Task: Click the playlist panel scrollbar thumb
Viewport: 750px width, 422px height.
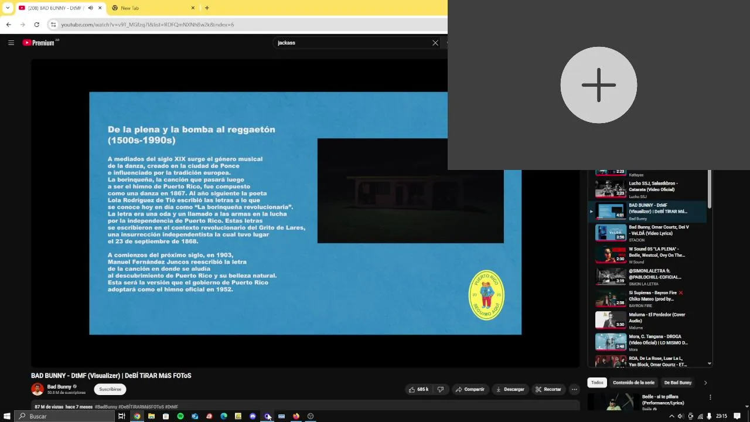Action: click(x=710, y=189)
